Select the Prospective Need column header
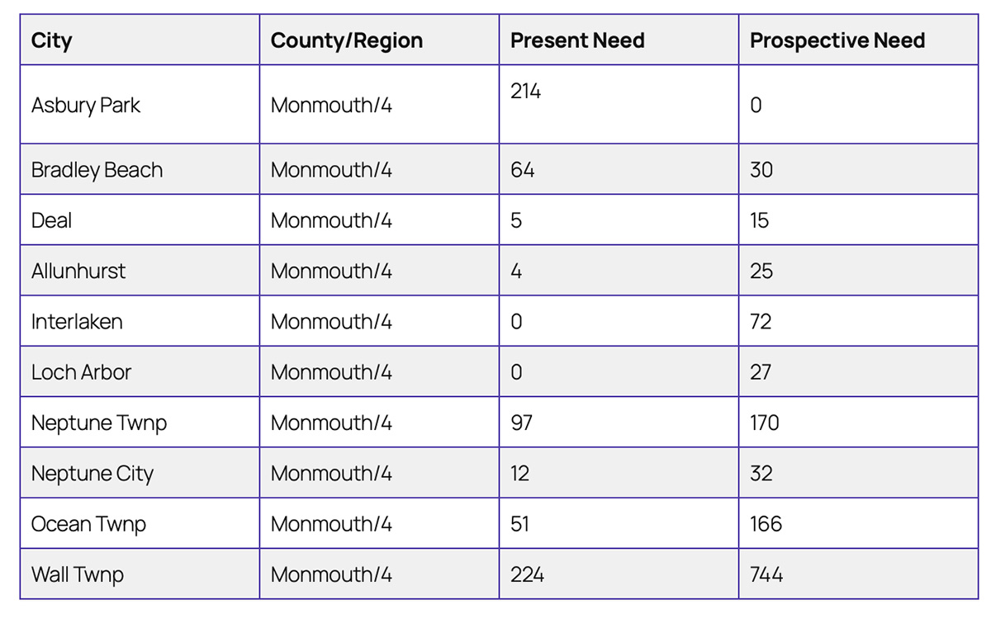991x619 pixels. coord(837,40)
